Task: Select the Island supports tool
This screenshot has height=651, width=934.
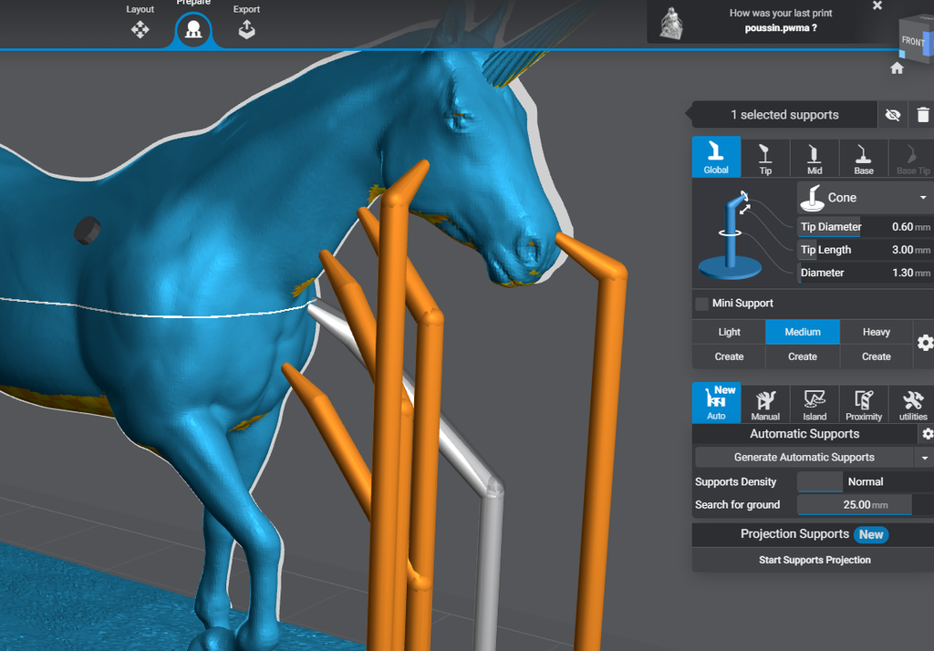Action: (815, 404)
